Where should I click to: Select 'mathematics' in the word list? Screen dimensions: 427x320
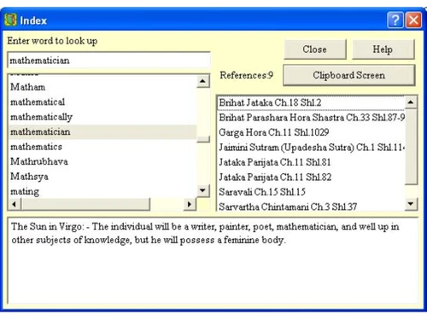tap(102, 147)
